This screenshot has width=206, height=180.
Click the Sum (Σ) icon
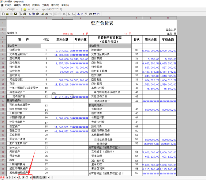click(x=69, y=14)
